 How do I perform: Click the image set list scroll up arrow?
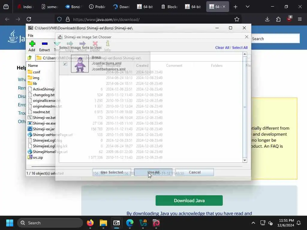click(245, 54)
